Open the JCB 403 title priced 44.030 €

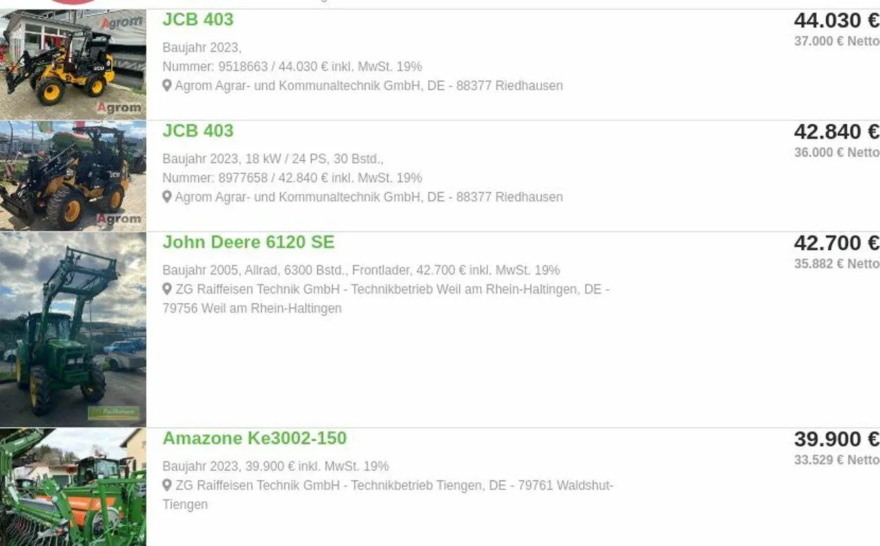(198, 20)
